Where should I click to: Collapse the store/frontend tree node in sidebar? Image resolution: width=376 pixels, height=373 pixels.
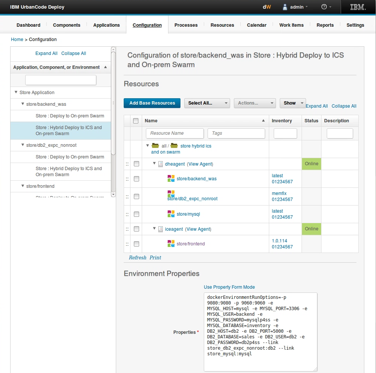[23, 186]
